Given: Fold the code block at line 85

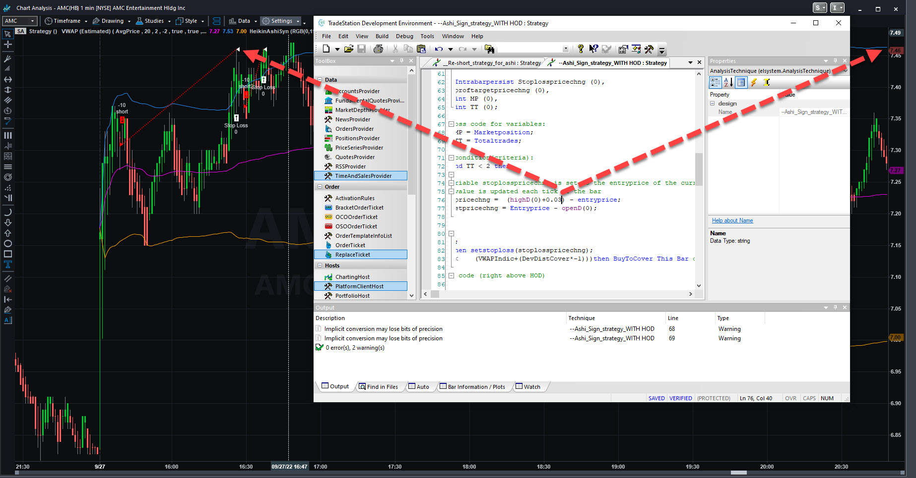Looking at the screenshot, I should click(x=451, y=275).
